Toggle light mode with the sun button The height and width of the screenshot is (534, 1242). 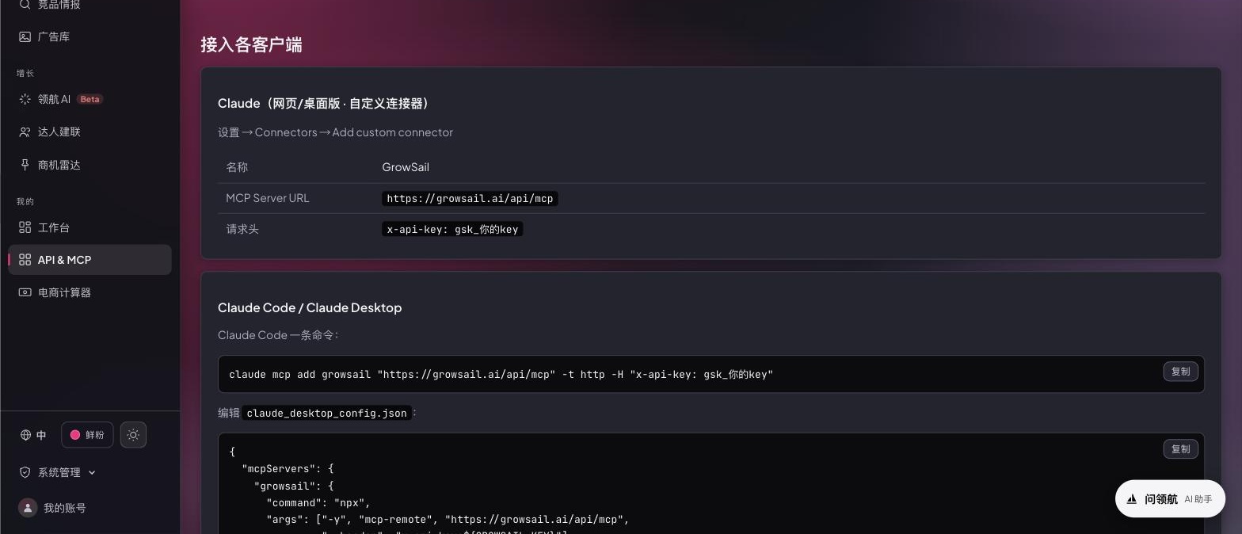pyautogui.click(x=133, y=435)
